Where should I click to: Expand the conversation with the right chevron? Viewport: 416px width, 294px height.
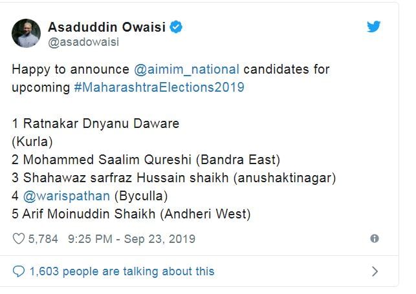click(375, 271)
